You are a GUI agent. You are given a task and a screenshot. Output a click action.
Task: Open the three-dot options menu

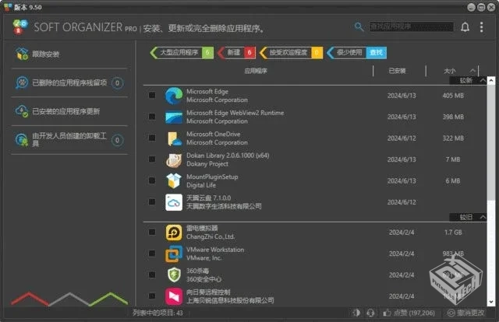pos(482,27)
